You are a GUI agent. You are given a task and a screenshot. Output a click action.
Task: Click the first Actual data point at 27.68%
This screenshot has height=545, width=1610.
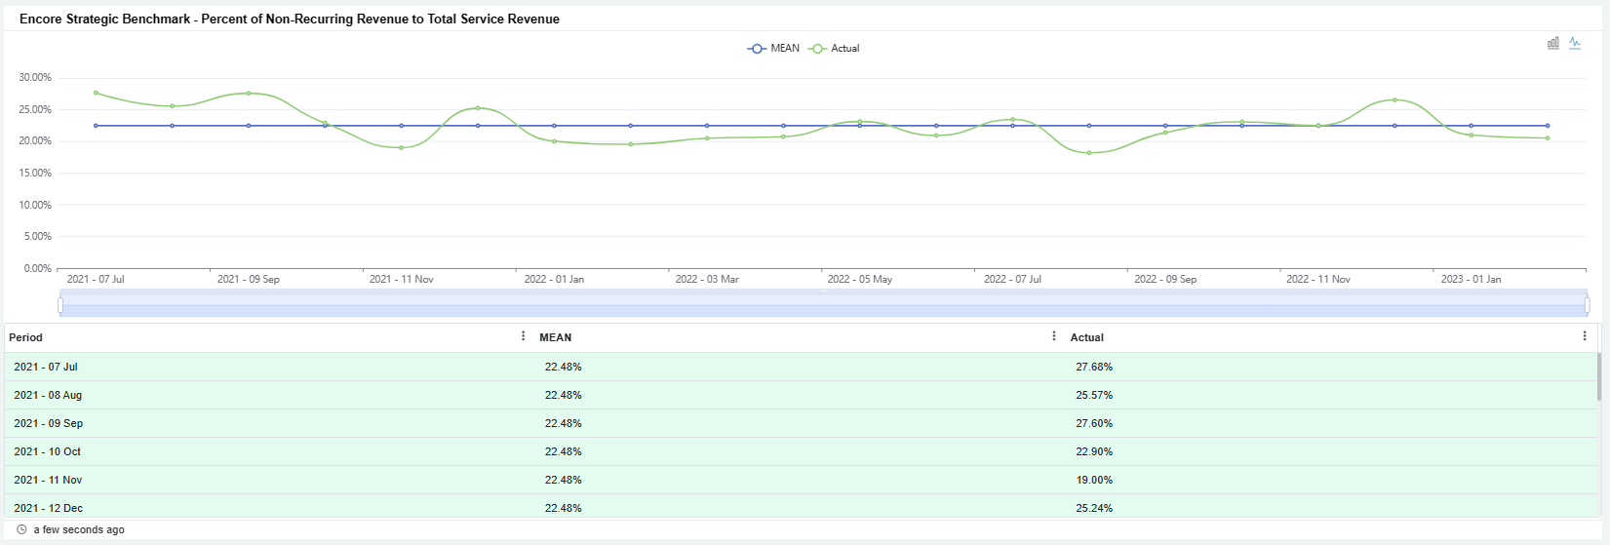point(96,93)
